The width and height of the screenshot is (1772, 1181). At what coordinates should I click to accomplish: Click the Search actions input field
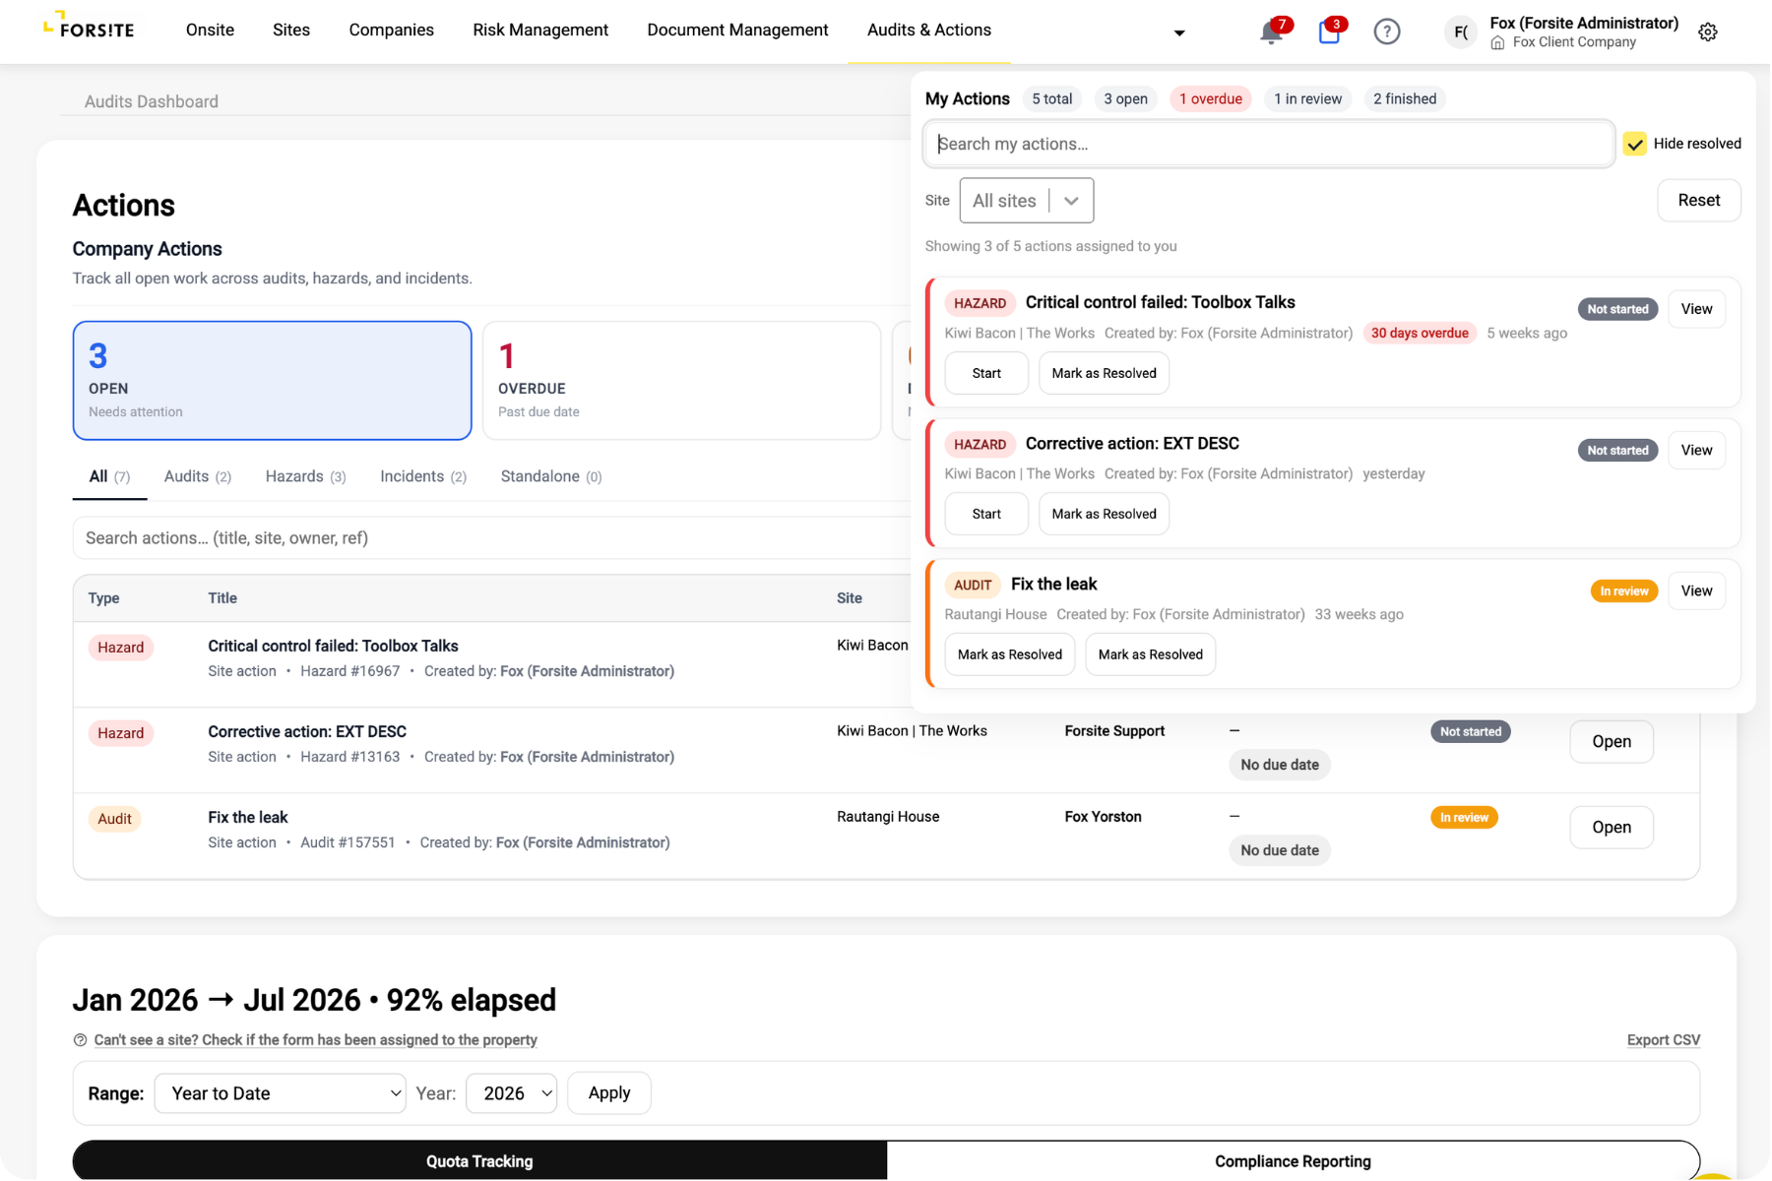[x=492, y=538]
